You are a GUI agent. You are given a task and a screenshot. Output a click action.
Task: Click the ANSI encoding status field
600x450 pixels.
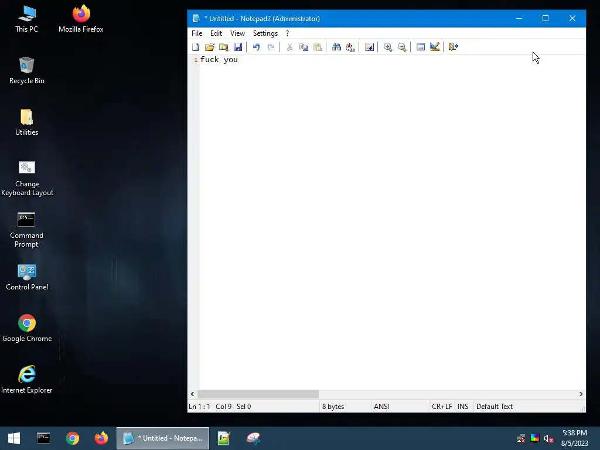pos(381,407)
